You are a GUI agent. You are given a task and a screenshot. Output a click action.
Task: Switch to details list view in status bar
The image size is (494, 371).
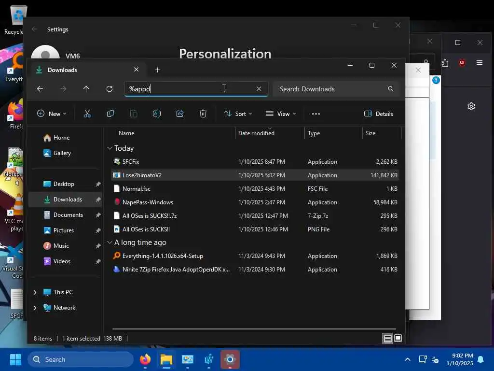(x=387, y=339)
